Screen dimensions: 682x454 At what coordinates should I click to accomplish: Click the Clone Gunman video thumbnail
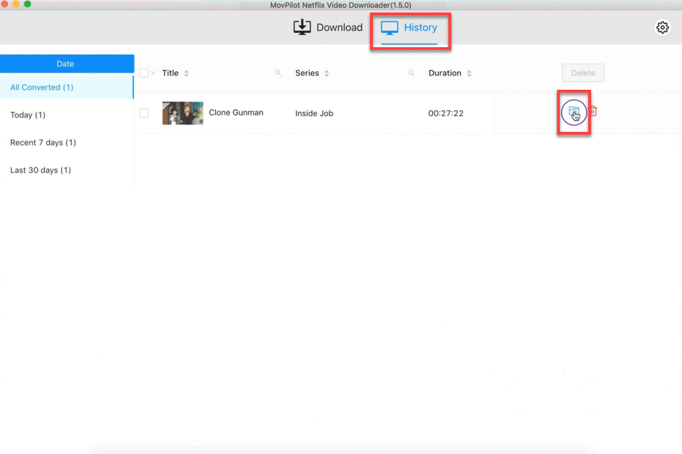coord(182,113)
